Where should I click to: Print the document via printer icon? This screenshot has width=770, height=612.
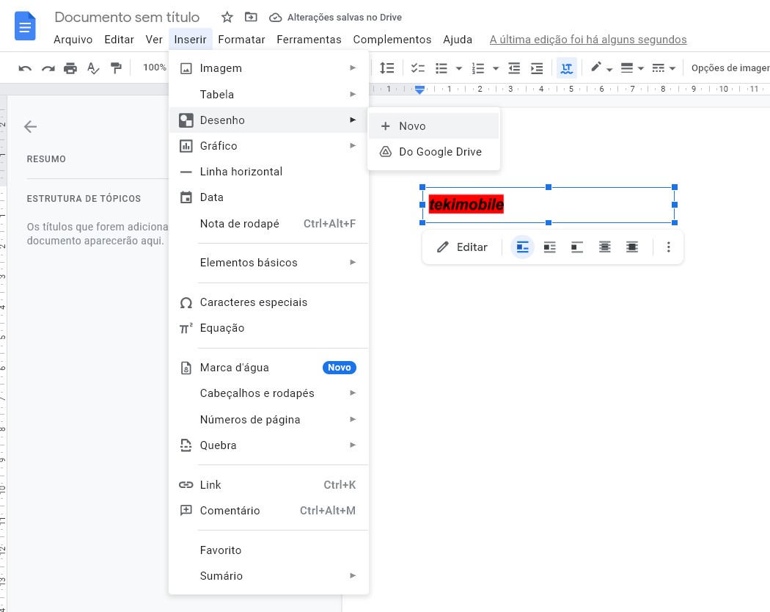point(70,68)
